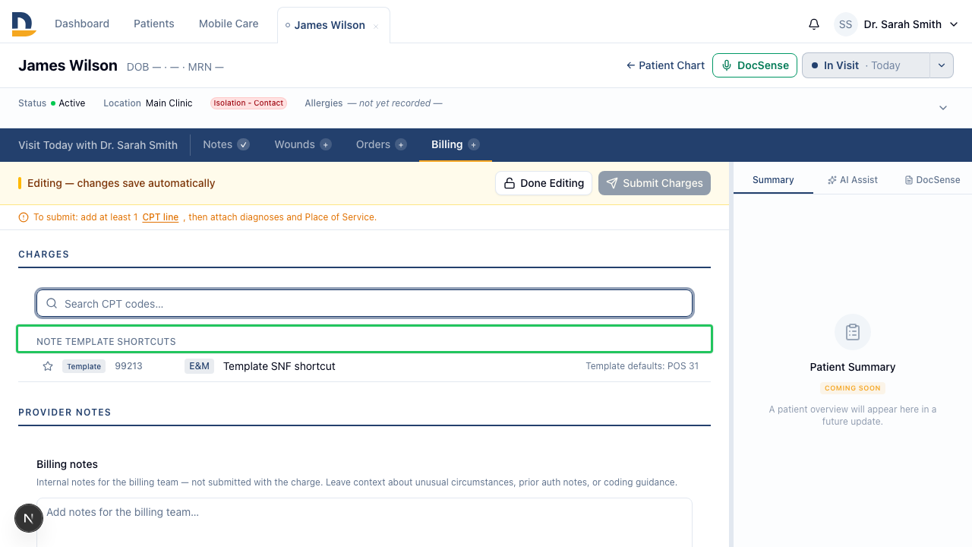This screenshot has width=972, height=547.
Task: Click the warning info icon before To submit
Action: (24, 217)
